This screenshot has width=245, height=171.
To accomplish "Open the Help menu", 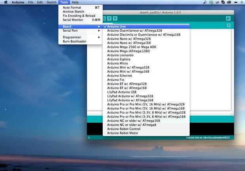I will point(75,2).
